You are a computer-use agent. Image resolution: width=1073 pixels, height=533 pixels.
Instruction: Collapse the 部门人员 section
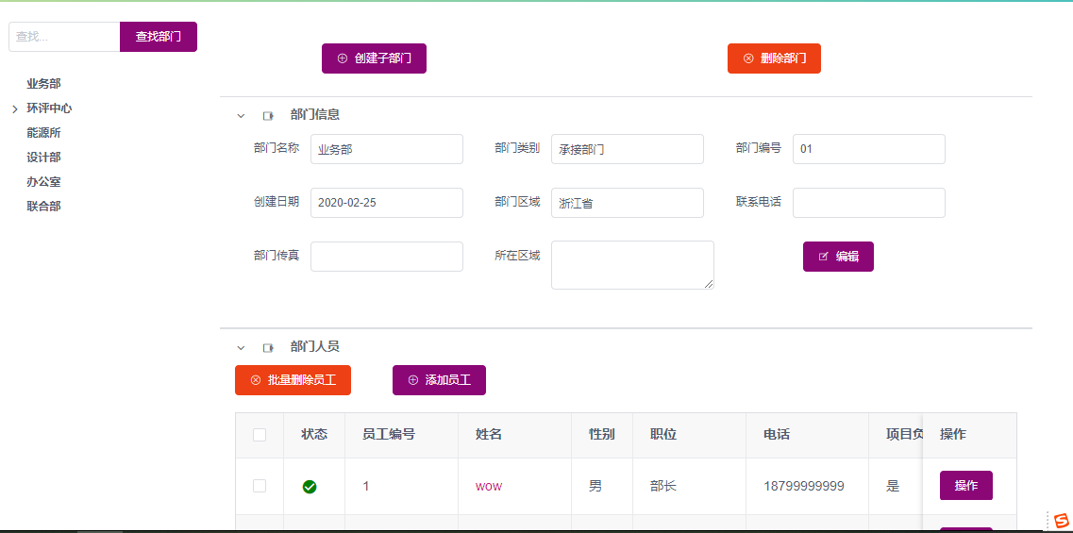tap(241, 348)
